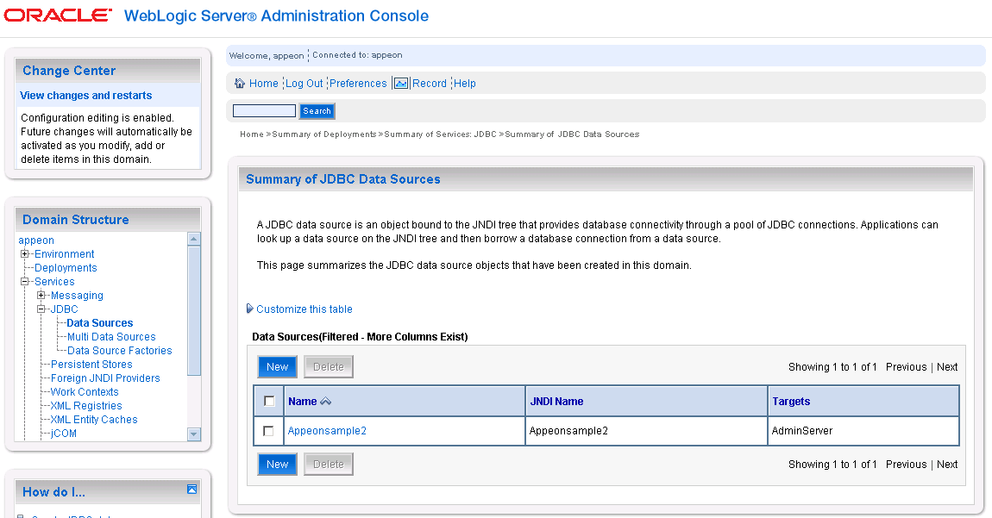This screenshot has height=518, width=992.
Task: Click the Record image icon
Action: point(401,84)
